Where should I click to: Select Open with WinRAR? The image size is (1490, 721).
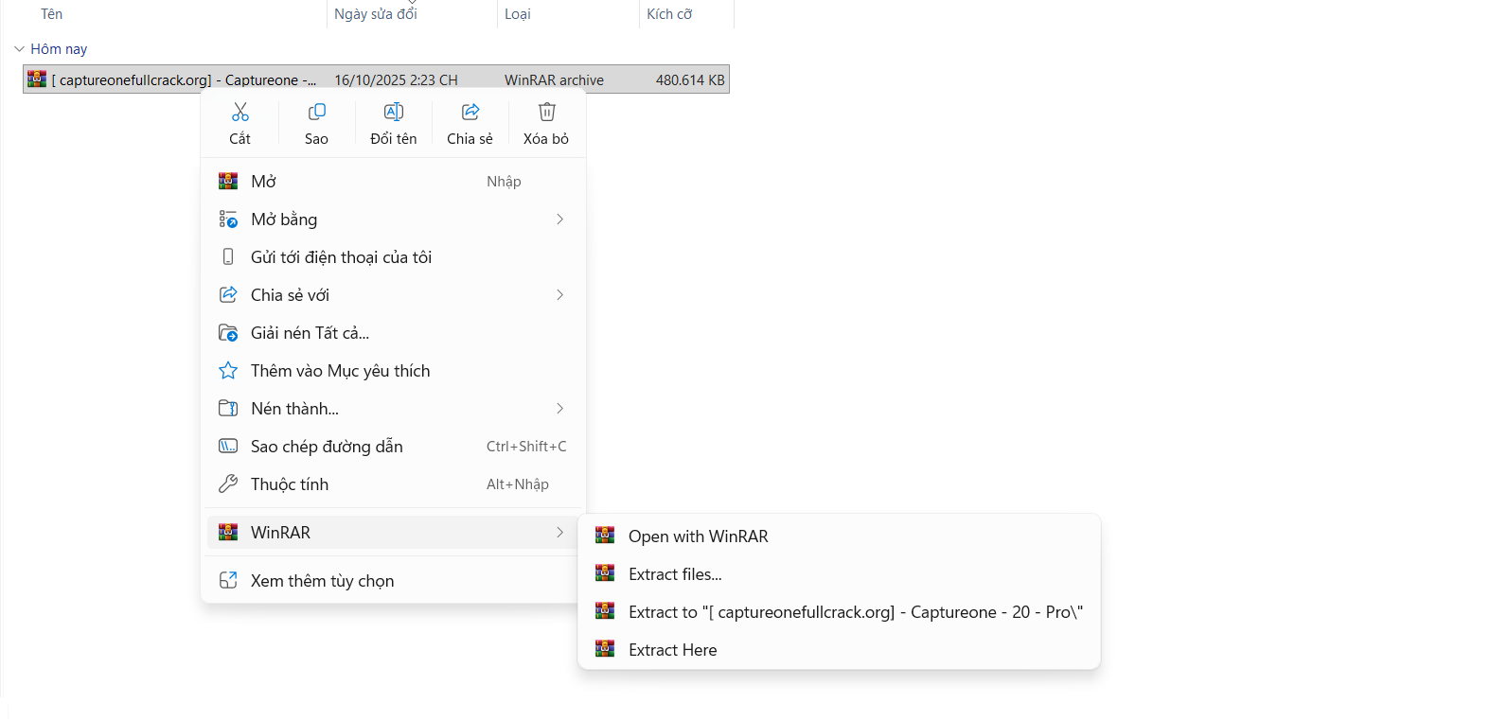[698, 536]
